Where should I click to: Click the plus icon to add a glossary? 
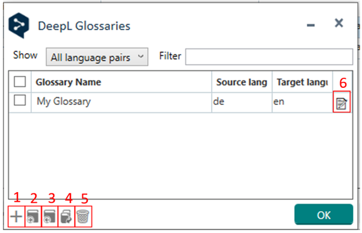16,217
